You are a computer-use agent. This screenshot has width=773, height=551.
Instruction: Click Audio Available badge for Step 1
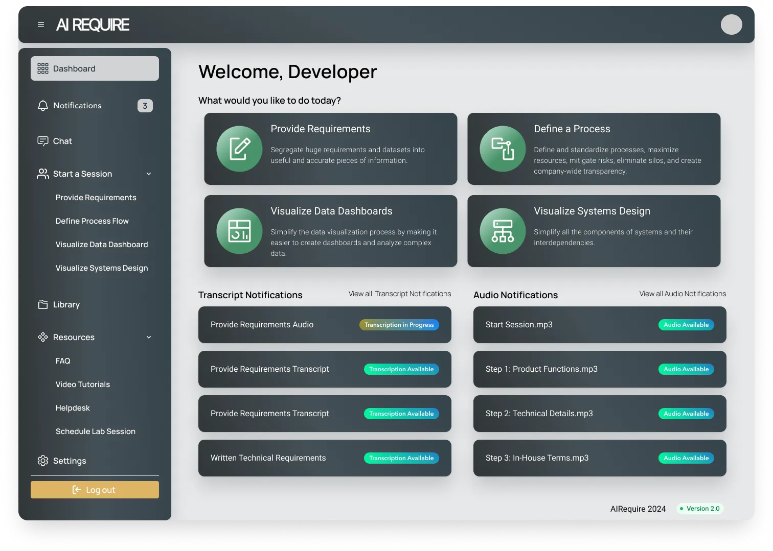(x=686, y=369)
